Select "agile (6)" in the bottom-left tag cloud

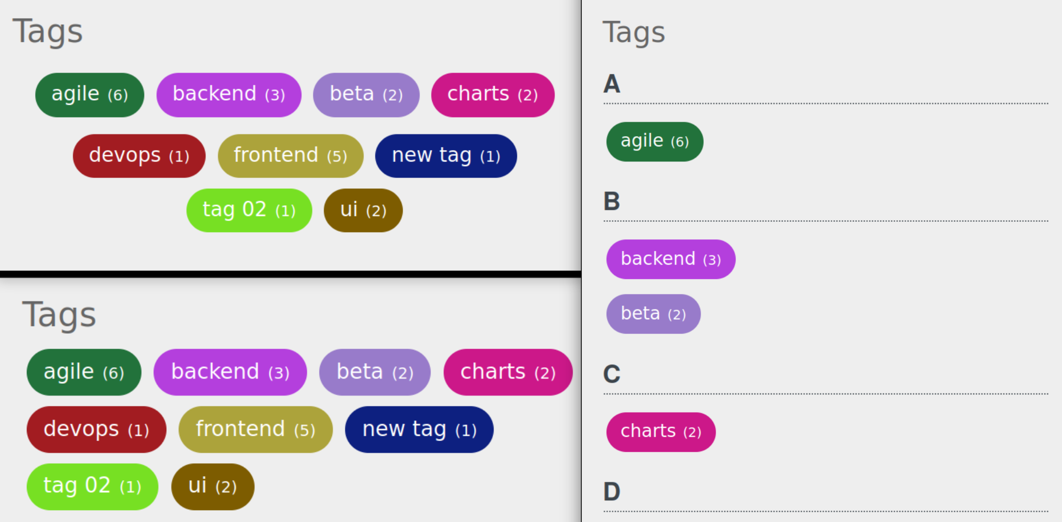83,372
